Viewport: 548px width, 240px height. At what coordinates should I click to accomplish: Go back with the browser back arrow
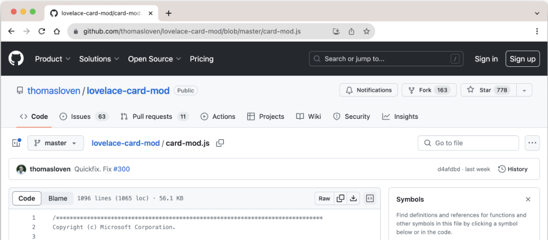click(11, 31)
